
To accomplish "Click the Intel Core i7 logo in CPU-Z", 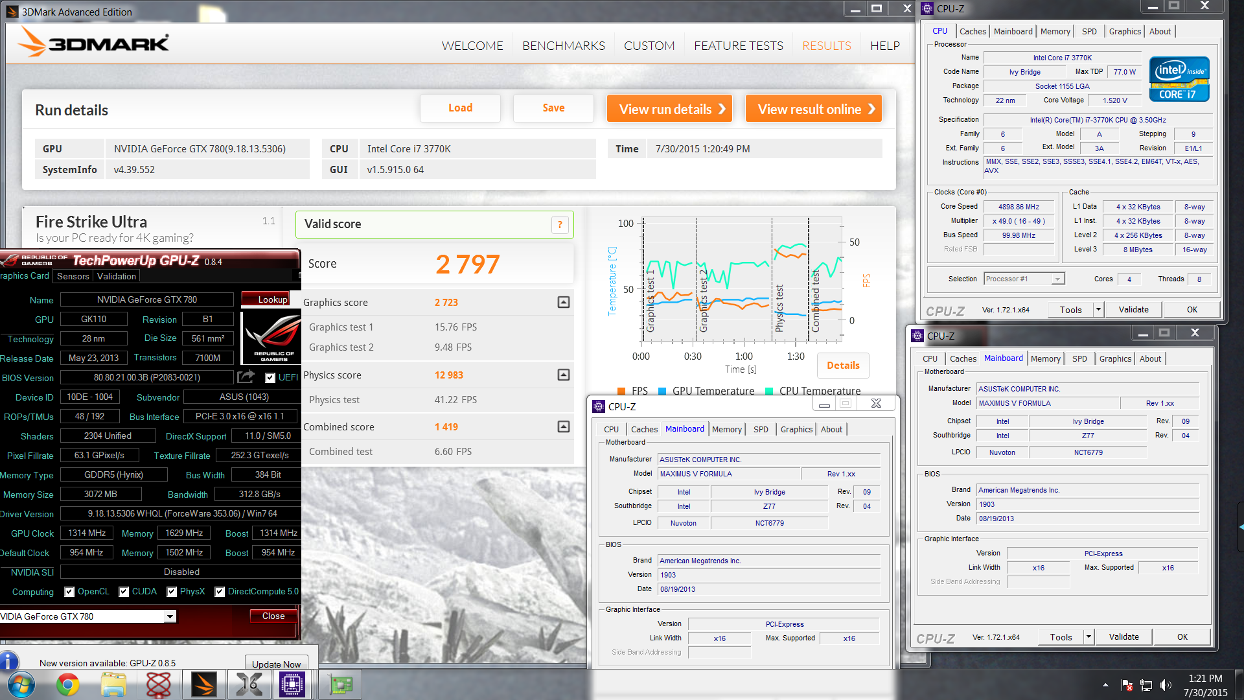I will [x=1179, y=79].
